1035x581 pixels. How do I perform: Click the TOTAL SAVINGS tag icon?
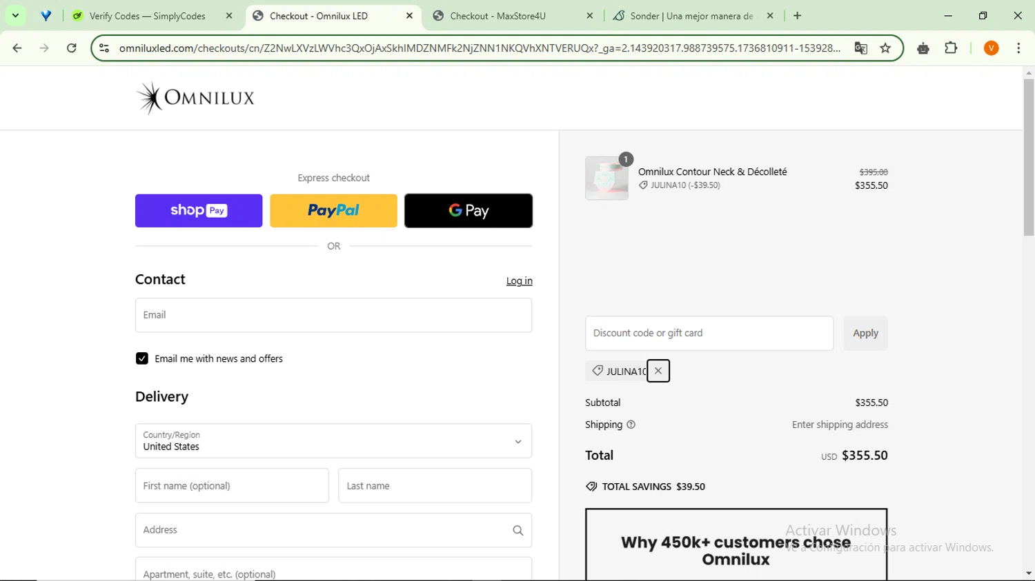pyautogui.click(x=591, y=487)
